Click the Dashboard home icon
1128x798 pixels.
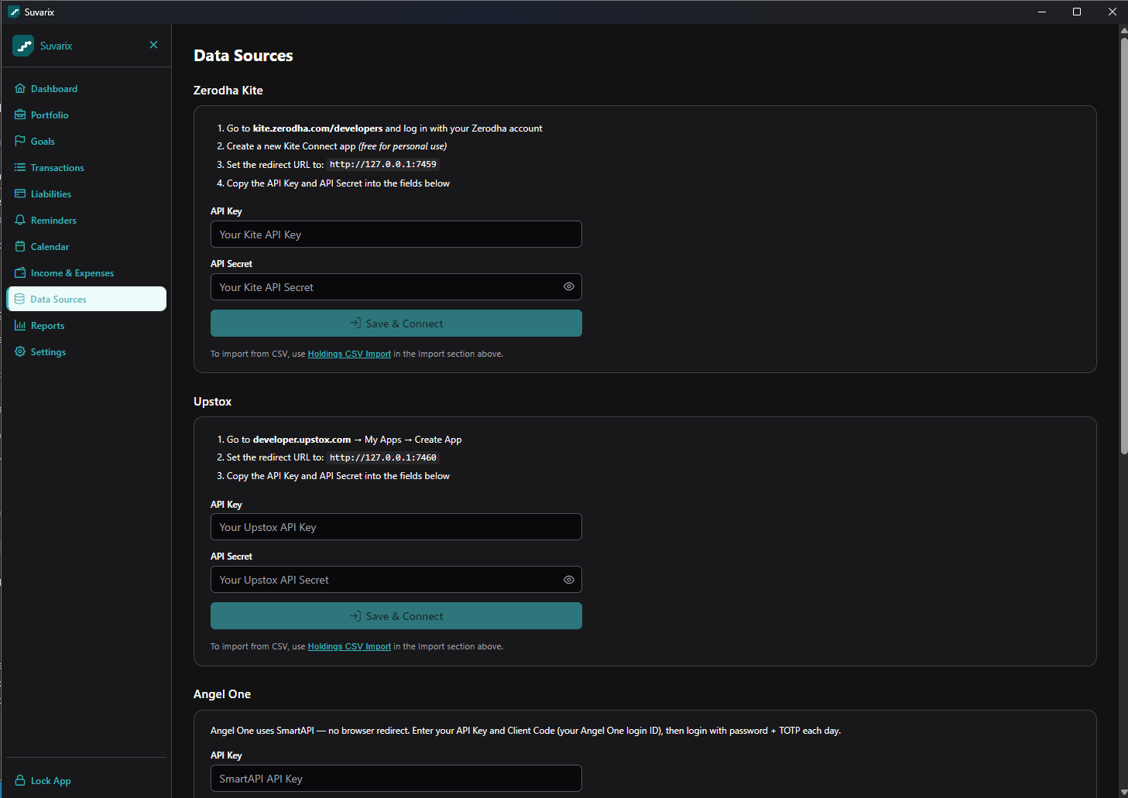point(20,88)
